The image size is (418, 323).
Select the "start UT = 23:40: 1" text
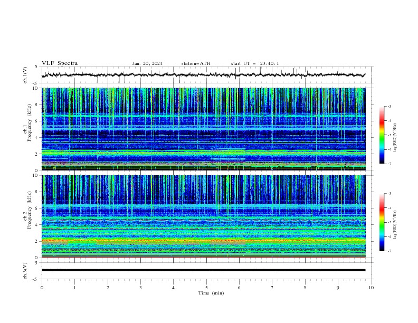click(x=255, y=63)
